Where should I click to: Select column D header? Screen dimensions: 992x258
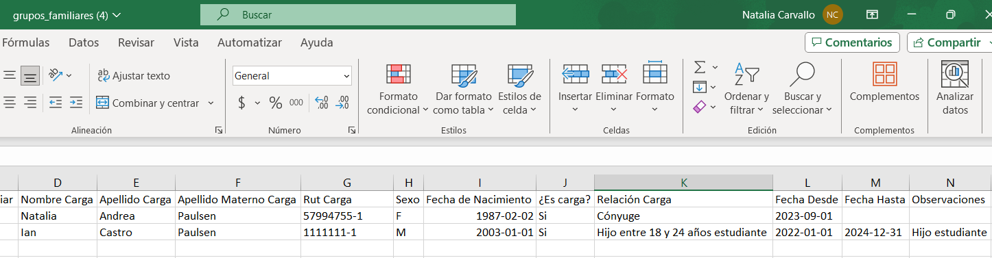click(58, 183)
